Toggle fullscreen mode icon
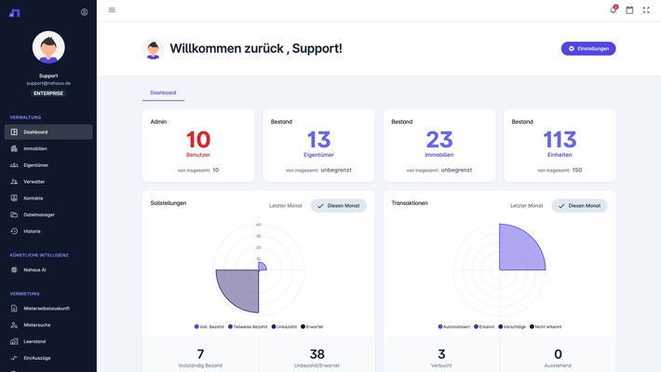This screenshot has height=372, width=661. click(646, 9)
